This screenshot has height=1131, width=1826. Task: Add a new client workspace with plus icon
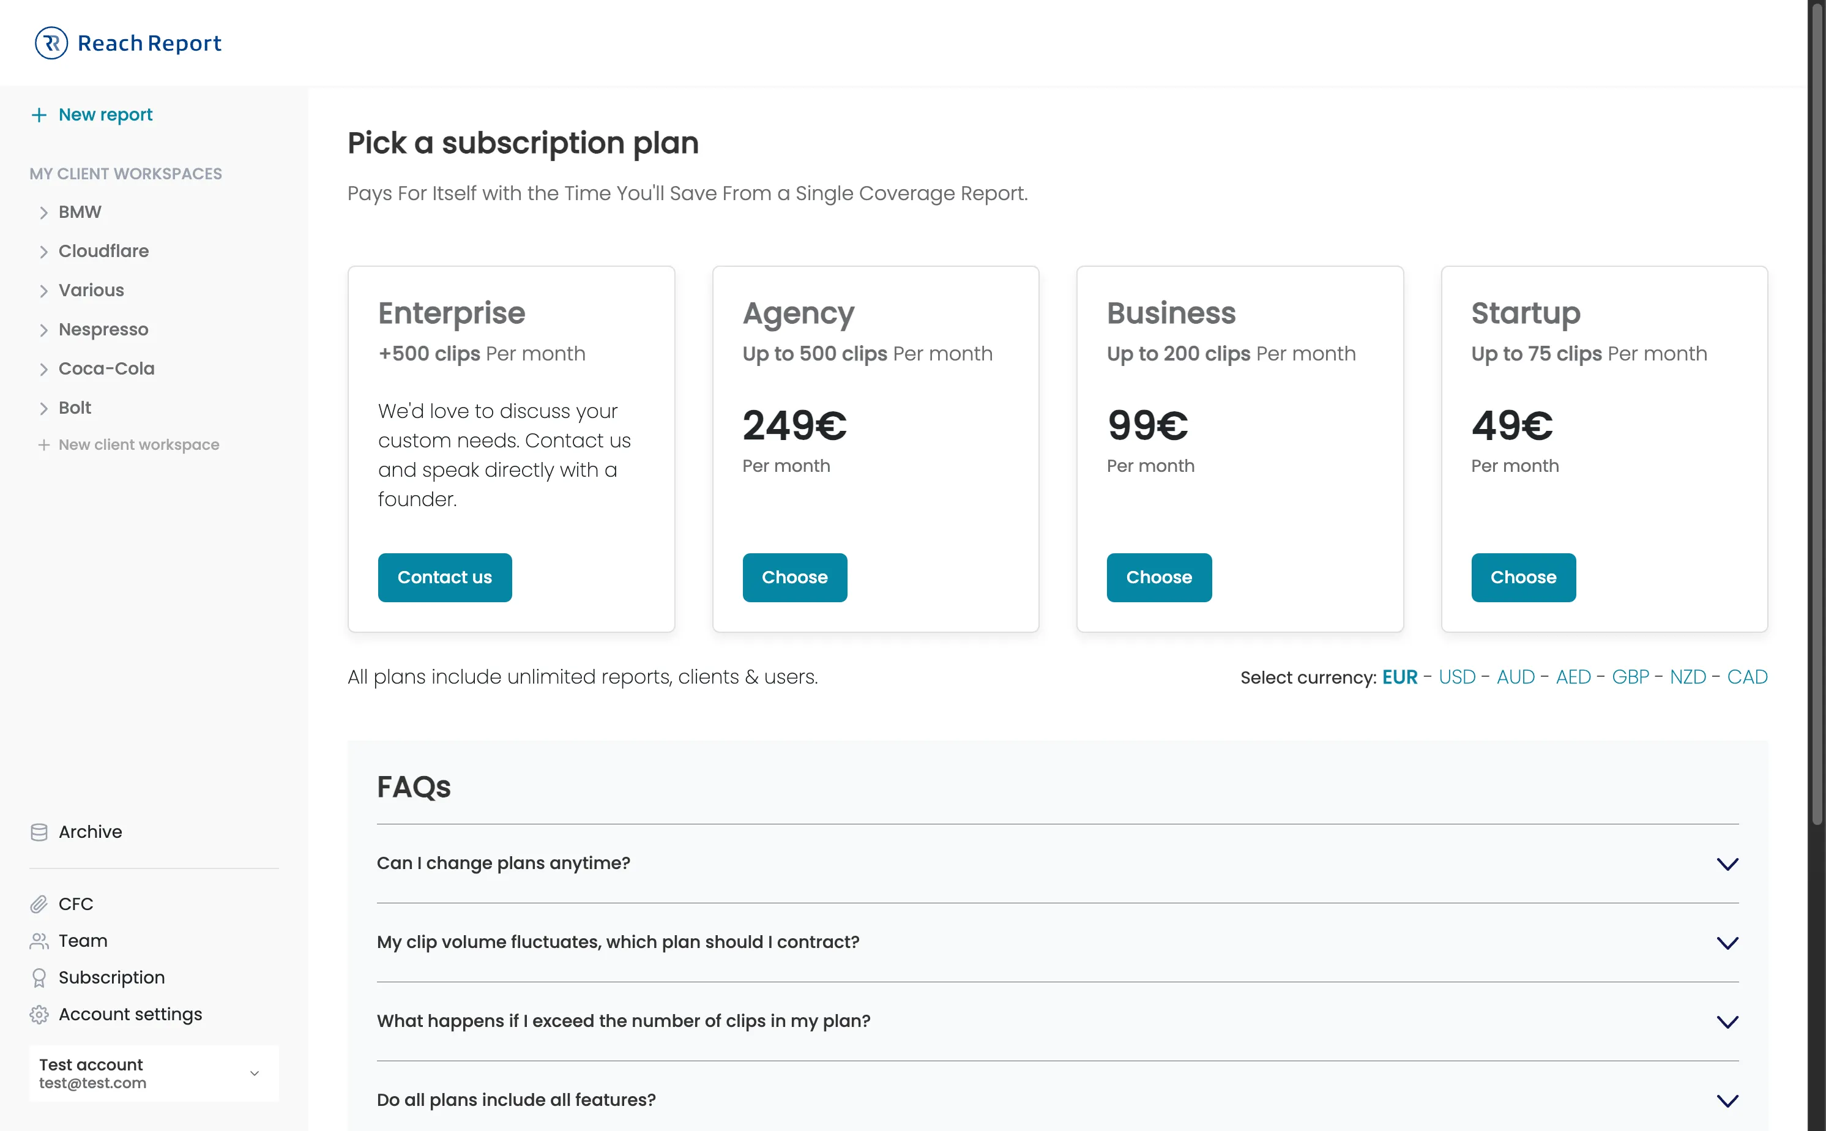43,444
